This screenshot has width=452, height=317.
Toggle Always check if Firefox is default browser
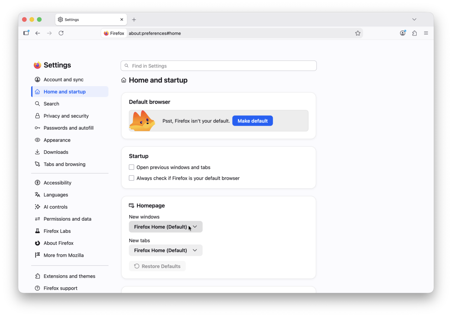(x=131, y=178)
